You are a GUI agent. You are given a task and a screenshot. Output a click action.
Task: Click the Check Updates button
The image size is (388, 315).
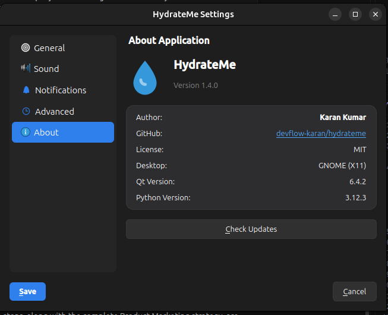click(x=251, y=229)
